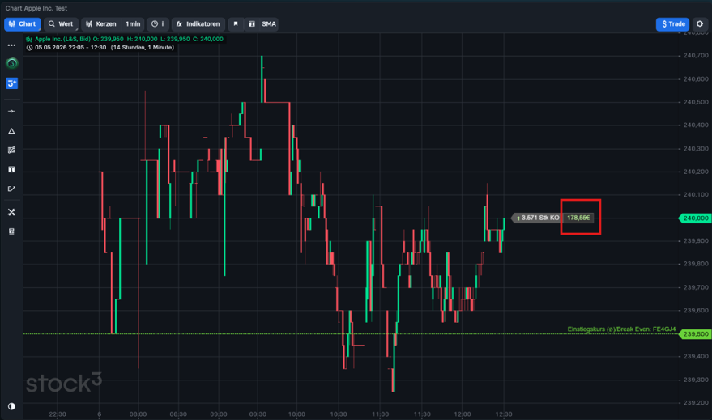712x420 pixels.
Task: Click the 09:30 time axis label
Action: 258,414
